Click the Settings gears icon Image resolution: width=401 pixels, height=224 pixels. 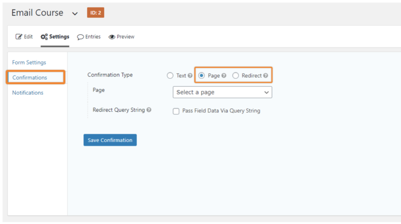pyautogui.click(x=44, y=37)
